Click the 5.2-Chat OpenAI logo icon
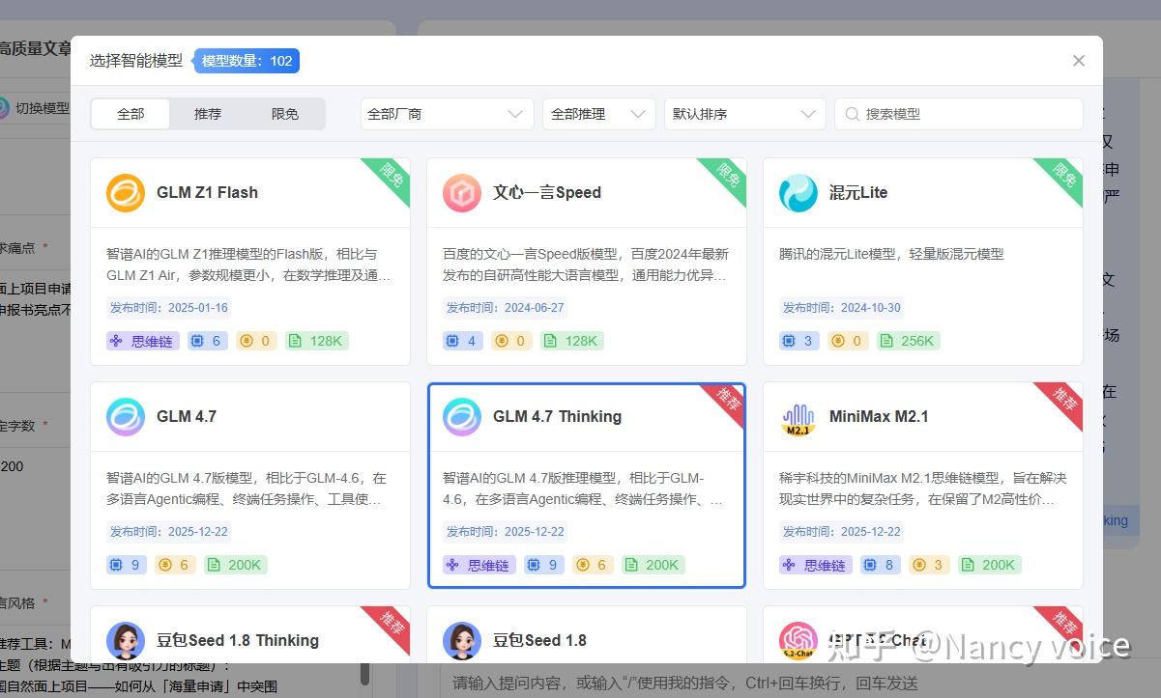This screenshot has width=1161, height=698. 798,641
